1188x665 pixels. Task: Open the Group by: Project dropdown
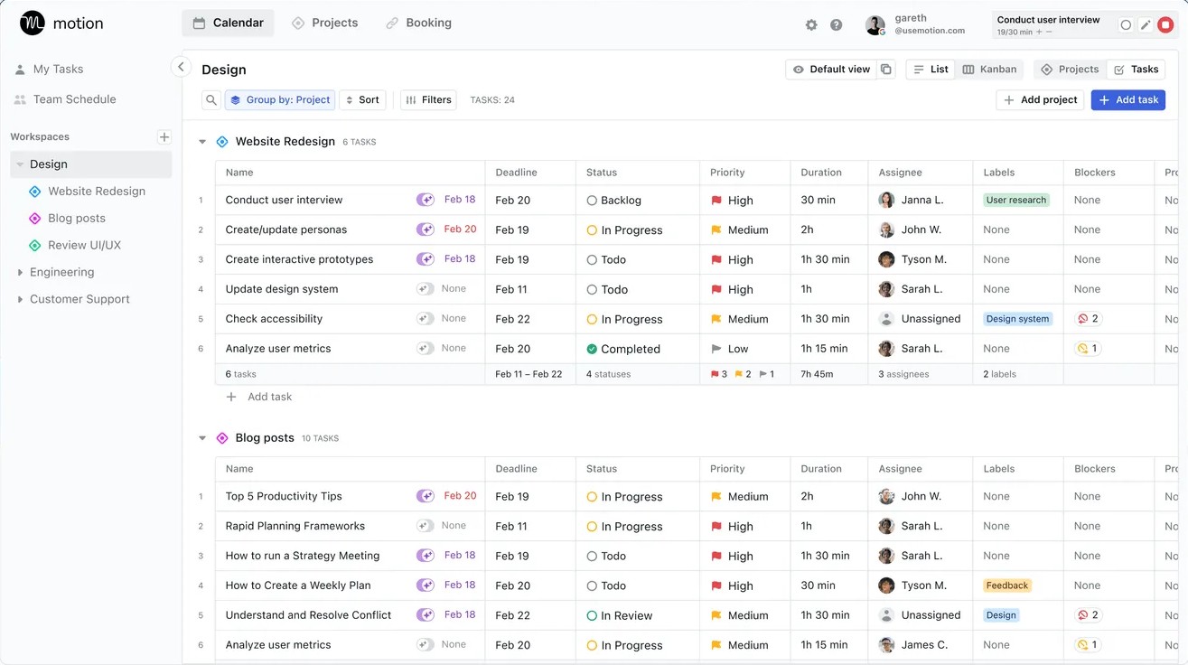coord(280,100)
